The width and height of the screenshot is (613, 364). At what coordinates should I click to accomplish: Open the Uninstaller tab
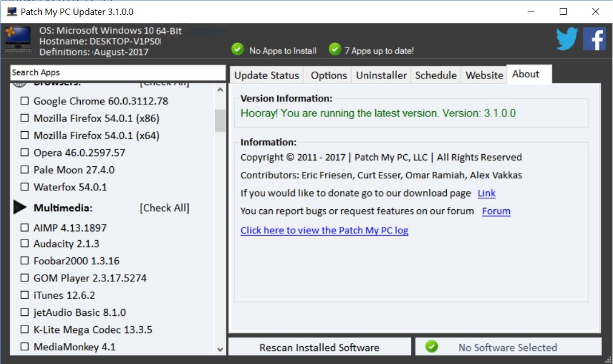click(381, 76)
